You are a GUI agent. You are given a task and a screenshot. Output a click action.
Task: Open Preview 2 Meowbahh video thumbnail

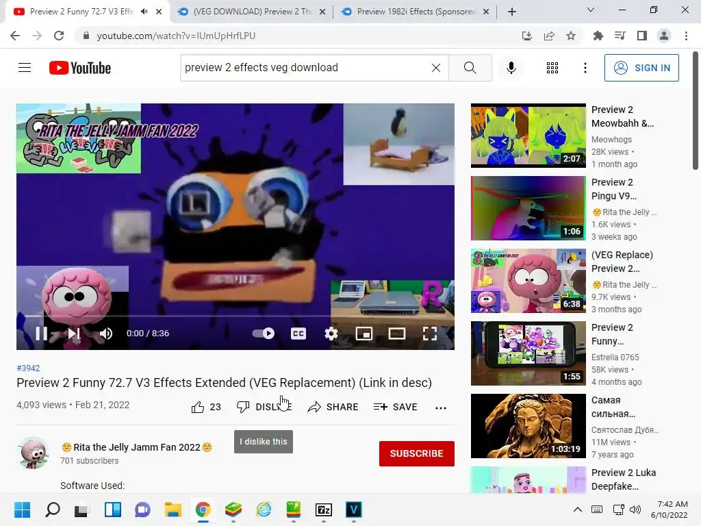pyautogui.click(x=528, y=136)
